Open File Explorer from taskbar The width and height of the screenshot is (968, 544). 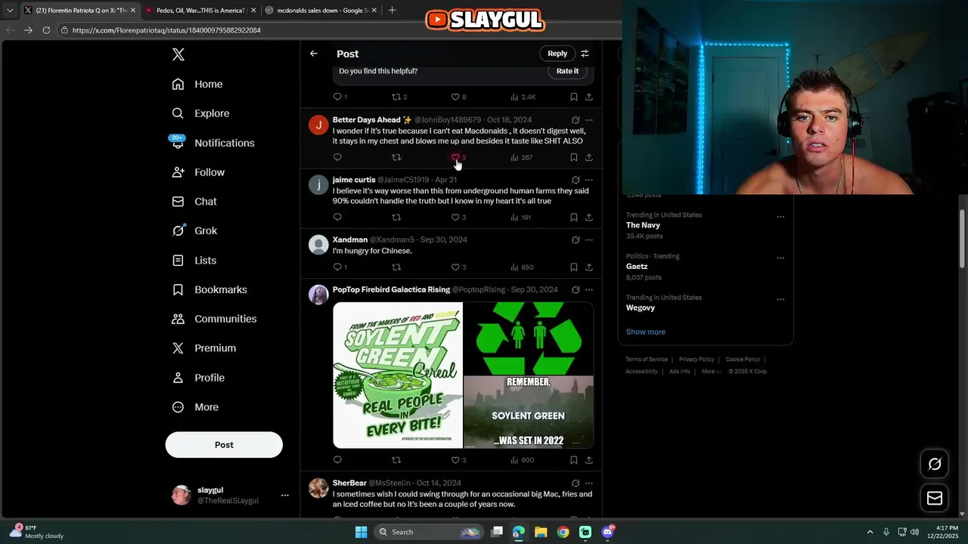(541, 532)
